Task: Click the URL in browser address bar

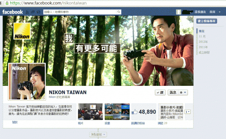Action: (48, 3)
